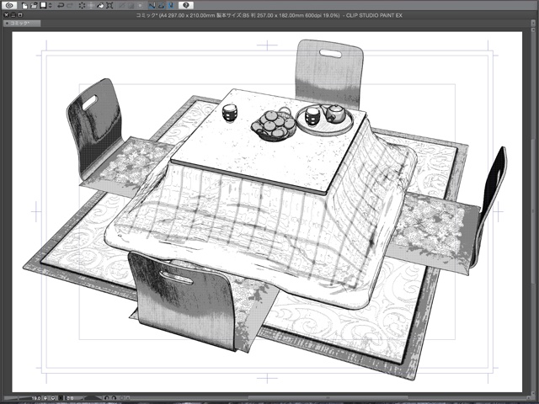Toggle Snap to Ruler in the toolbar
The width and height of the screenshot is (539, 404).
point(152,6)
